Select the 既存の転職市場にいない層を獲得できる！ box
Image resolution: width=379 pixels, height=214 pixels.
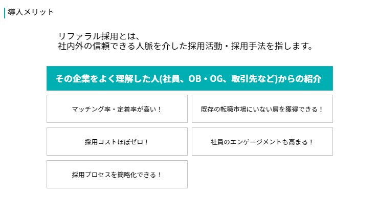click(x=262, y=109)
